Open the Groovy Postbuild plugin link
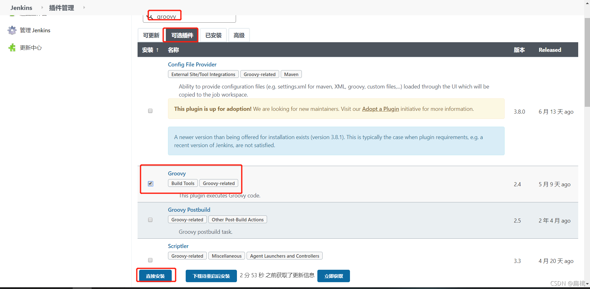The width and height of the screenshot is (590, 289). 189,210
